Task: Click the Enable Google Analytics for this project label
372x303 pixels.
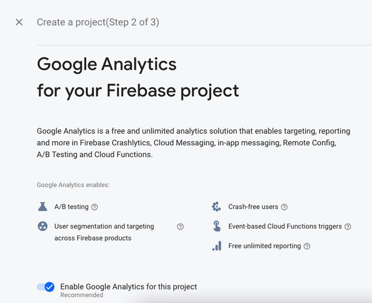Action: point(129,287)
